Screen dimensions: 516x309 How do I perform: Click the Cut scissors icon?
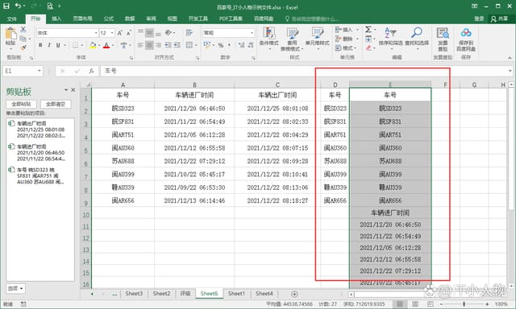pyautogui.click(x=23, y=29)
